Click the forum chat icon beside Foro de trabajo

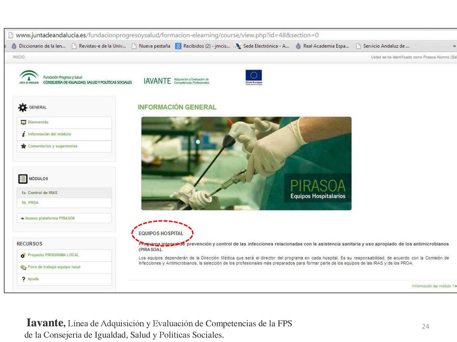[x=23, y=268]
